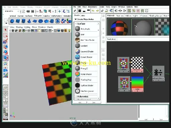The image size is (171, 128).
Task: Expand the Volumetric section
Action: click(76, 97)
